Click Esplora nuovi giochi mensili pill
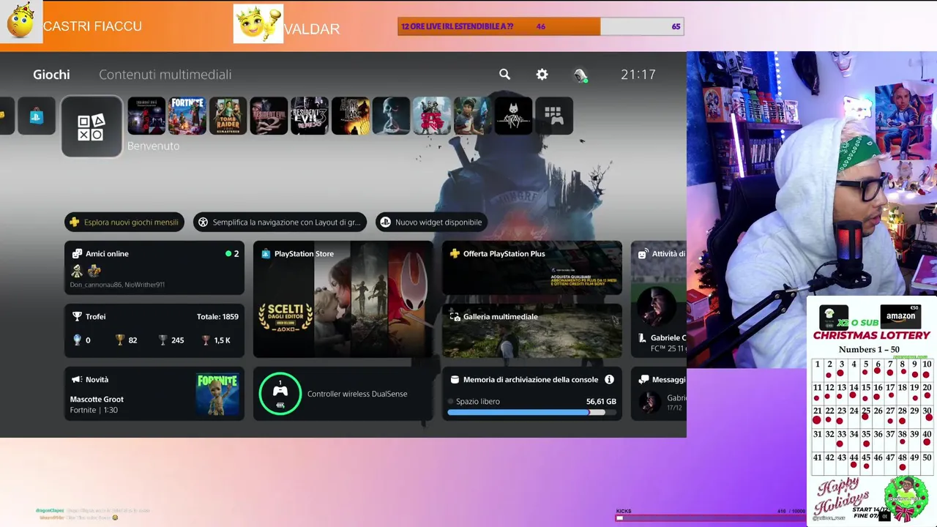The height and width of the screenshot is (527, 937). click(124, 222)
